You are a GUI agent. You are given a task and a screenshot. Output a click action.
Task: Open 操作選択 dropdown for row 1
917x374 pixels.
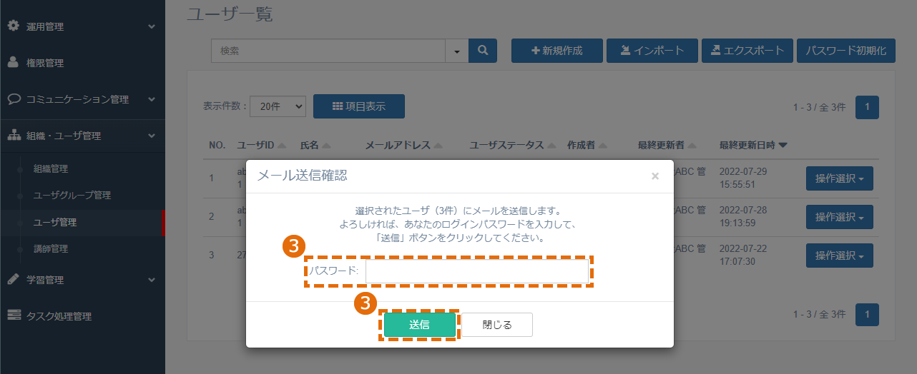[840, 178]
